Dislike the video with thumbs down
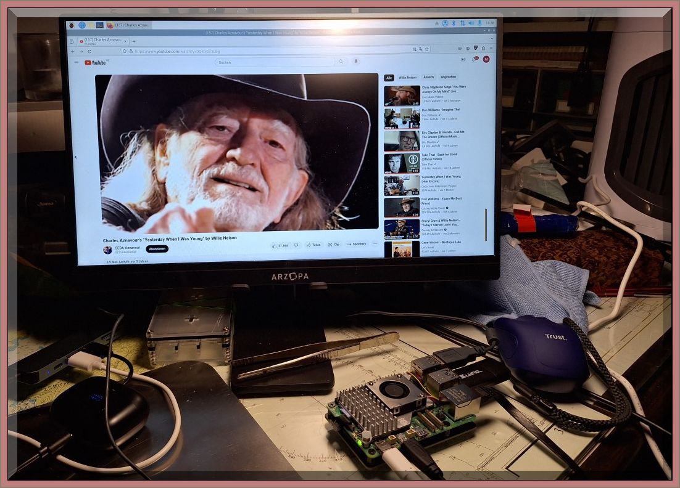Viewport: 680px width, 488px height. (x=296, y=245)
